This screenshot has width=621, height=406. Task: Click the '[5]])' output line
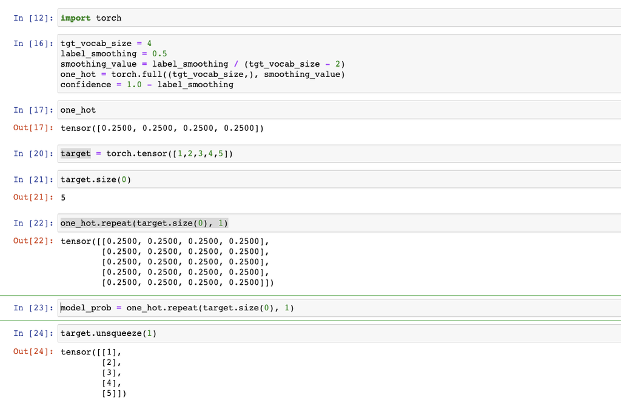point(114,393)
